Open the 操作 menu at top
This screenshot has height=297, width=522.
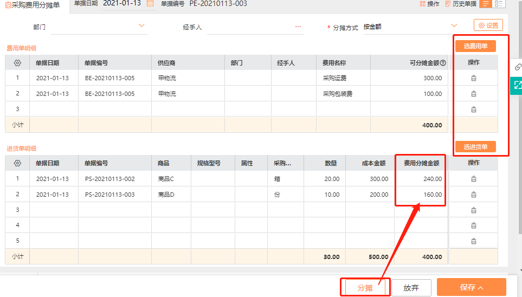tap(429, 4)
